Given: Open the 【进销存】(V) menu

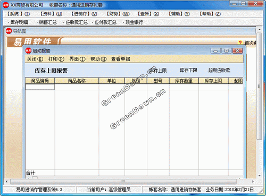Looking at the screenshot, I should click(84, 14).
